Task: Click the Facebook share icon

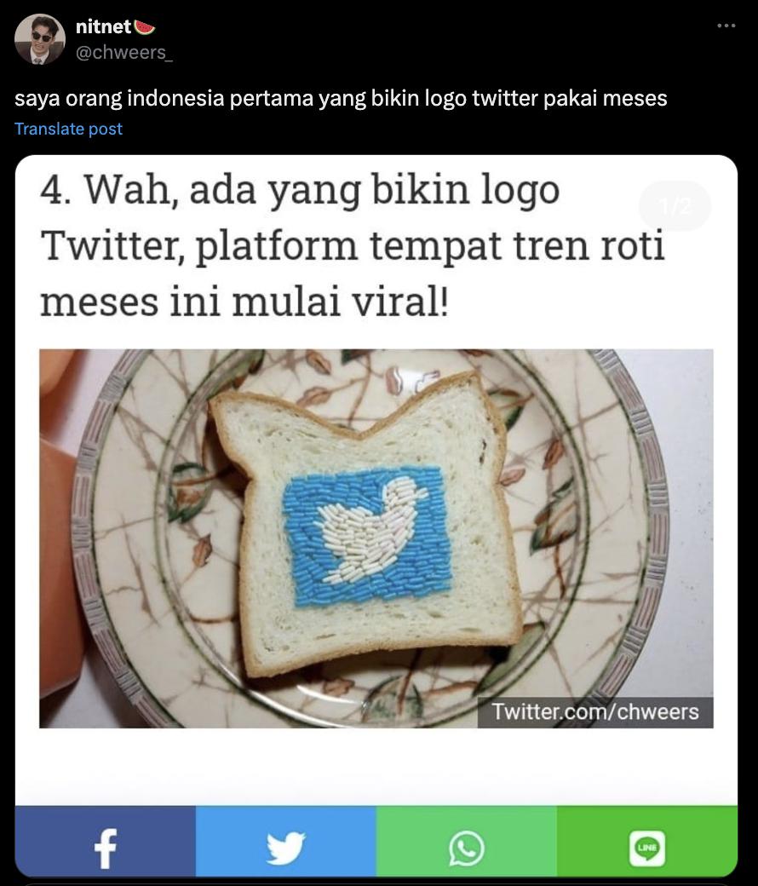Action: point(105,849)
